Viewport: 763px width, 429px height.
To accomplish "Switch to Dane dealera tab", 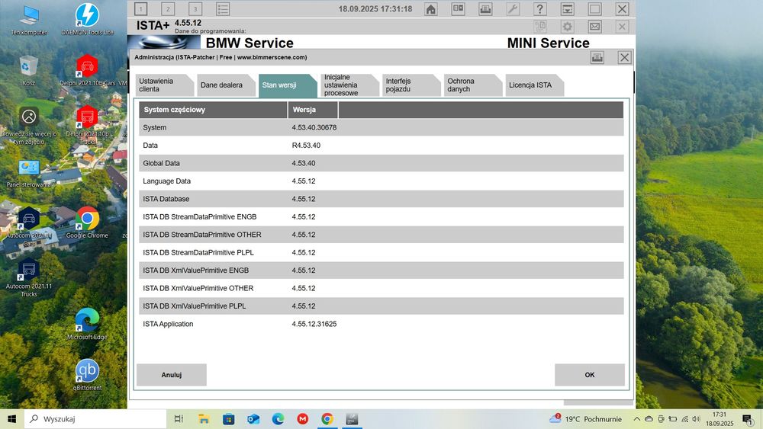I will point(227,85).
